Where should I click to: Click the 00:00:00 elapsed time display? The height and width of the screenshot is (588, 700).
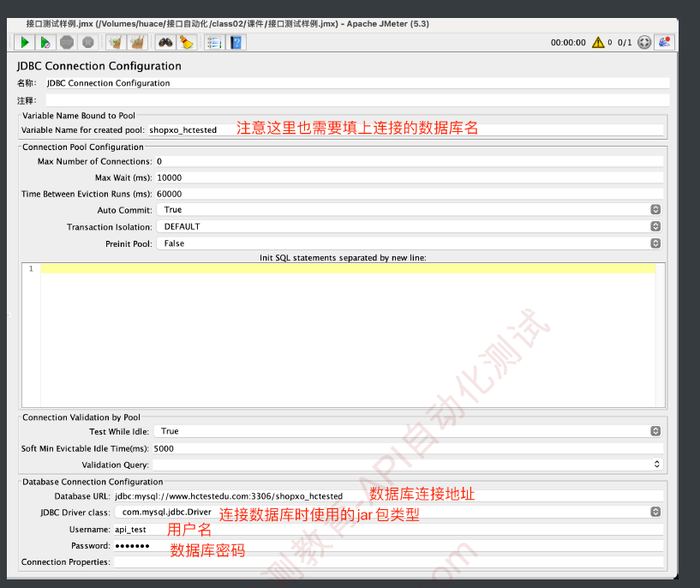coord(568,42)
